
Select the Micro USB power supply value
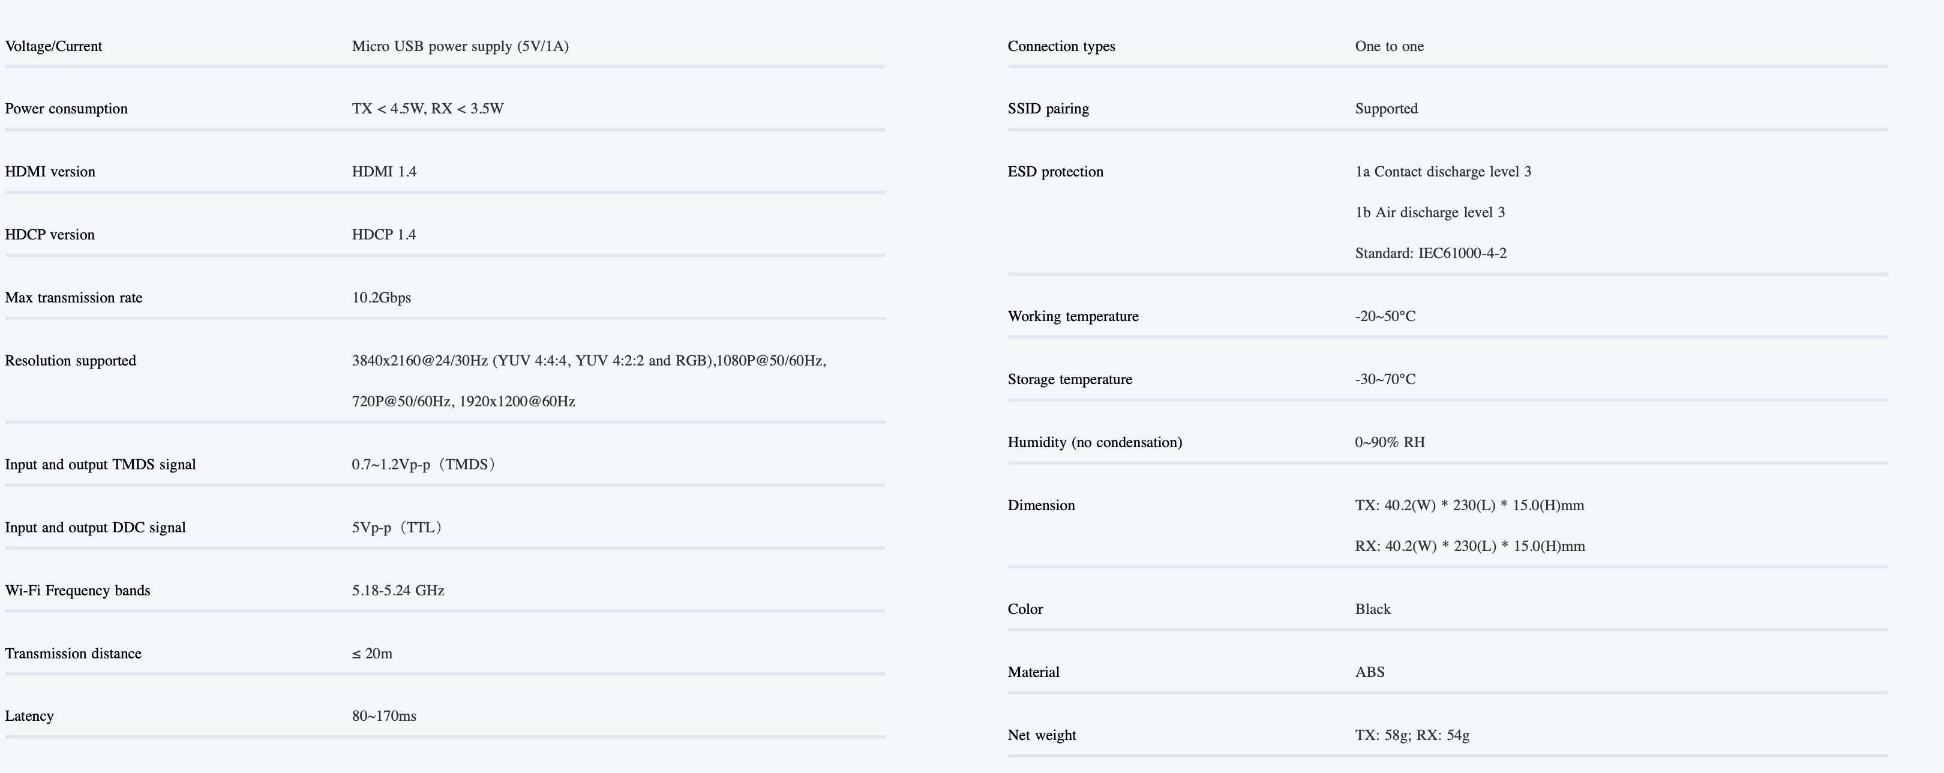click(460, 46)
